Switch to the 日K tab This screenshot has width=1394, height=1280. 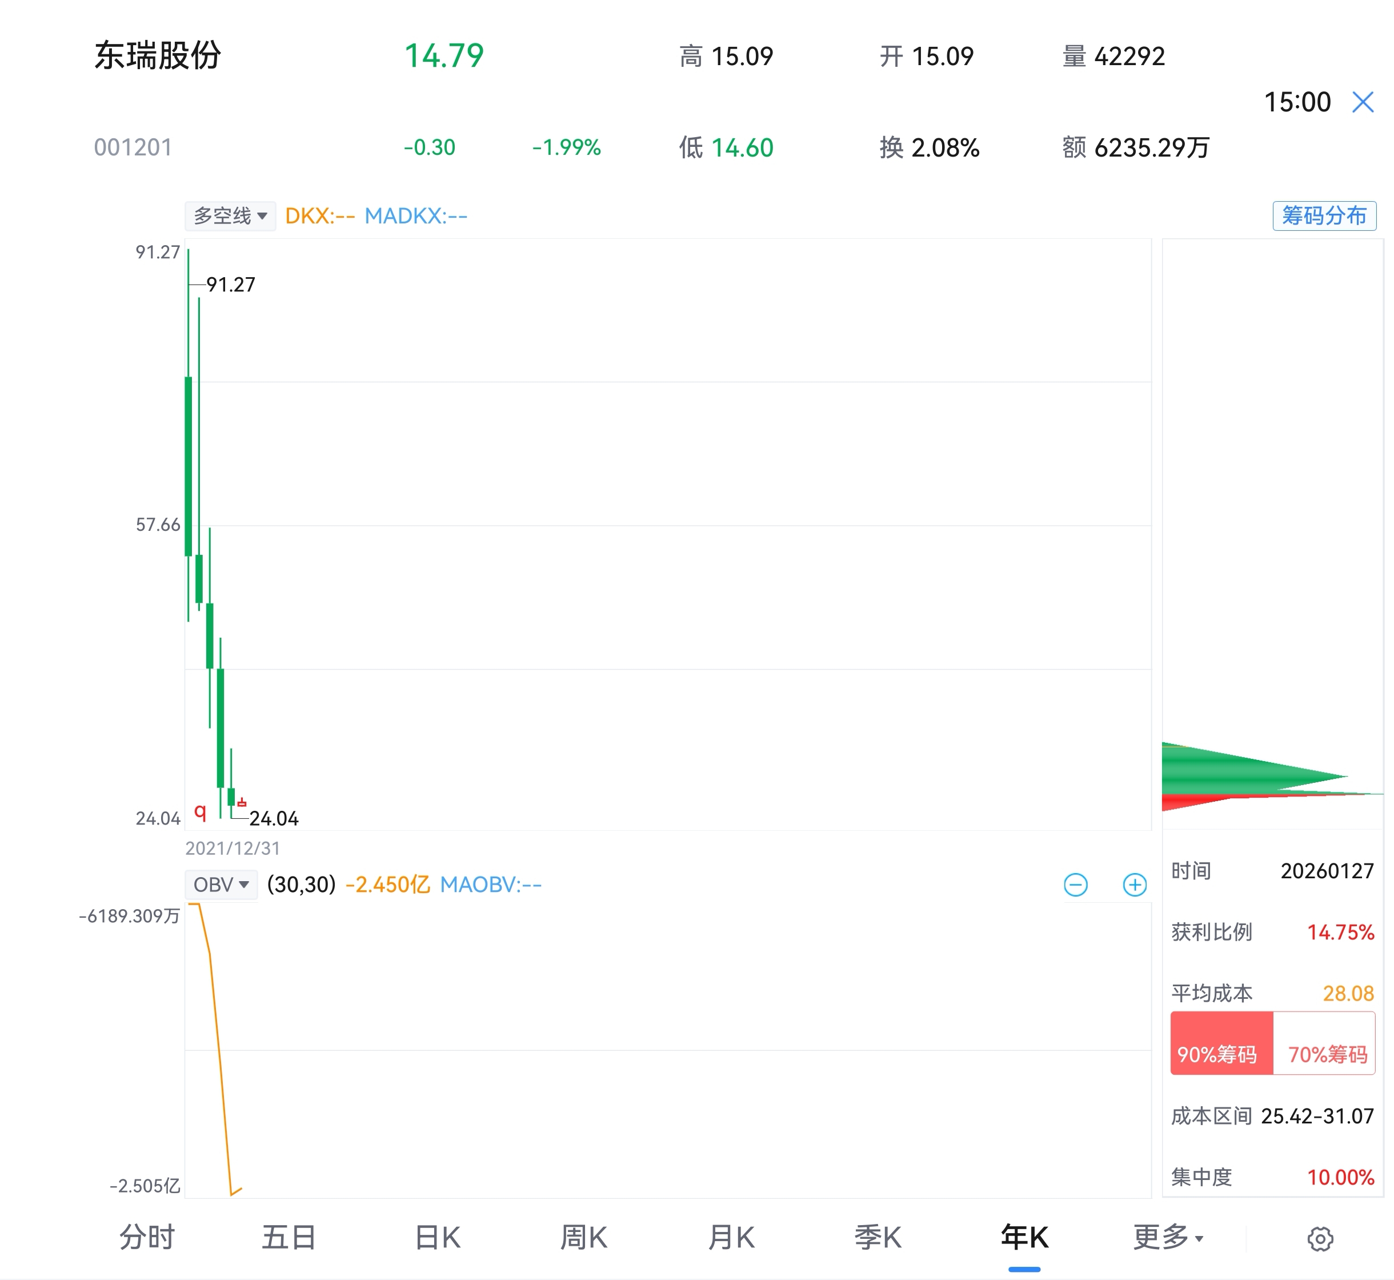tap(437, 1237)
